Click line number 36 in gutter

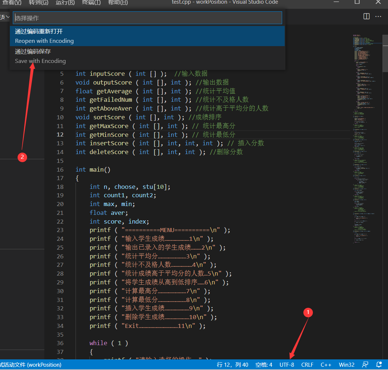(x=60, y=343)
